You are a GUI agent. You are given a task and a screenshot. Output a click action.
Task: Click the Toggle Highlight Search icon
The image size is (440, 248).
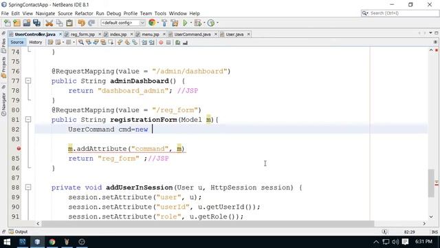click(103, 43)
